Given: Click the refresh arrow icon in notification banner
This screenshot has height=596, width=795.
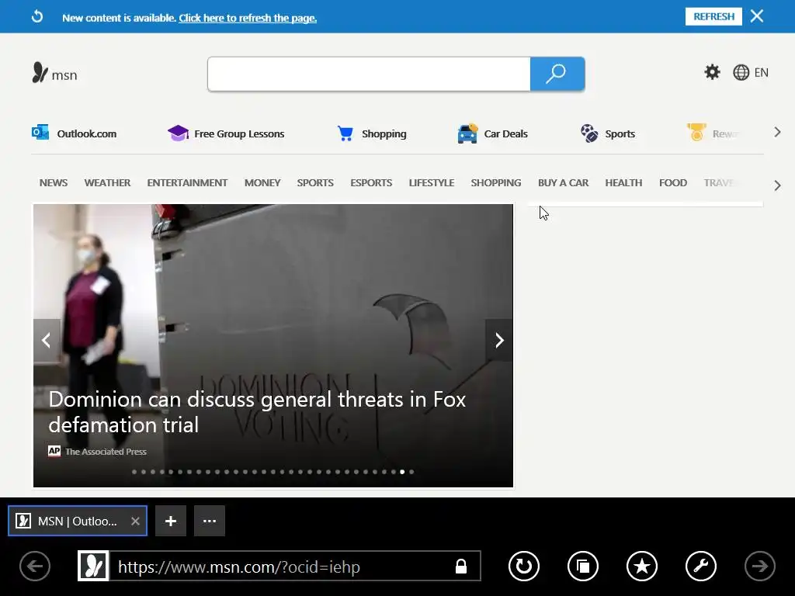Looking at the screenshot, I should [x=37, y=17].
